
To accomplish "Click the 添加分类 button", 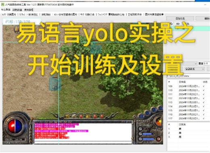I will click(x=180, y=19).
